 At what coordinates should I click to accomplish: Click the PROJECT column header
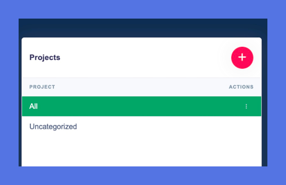coord(42,87)
